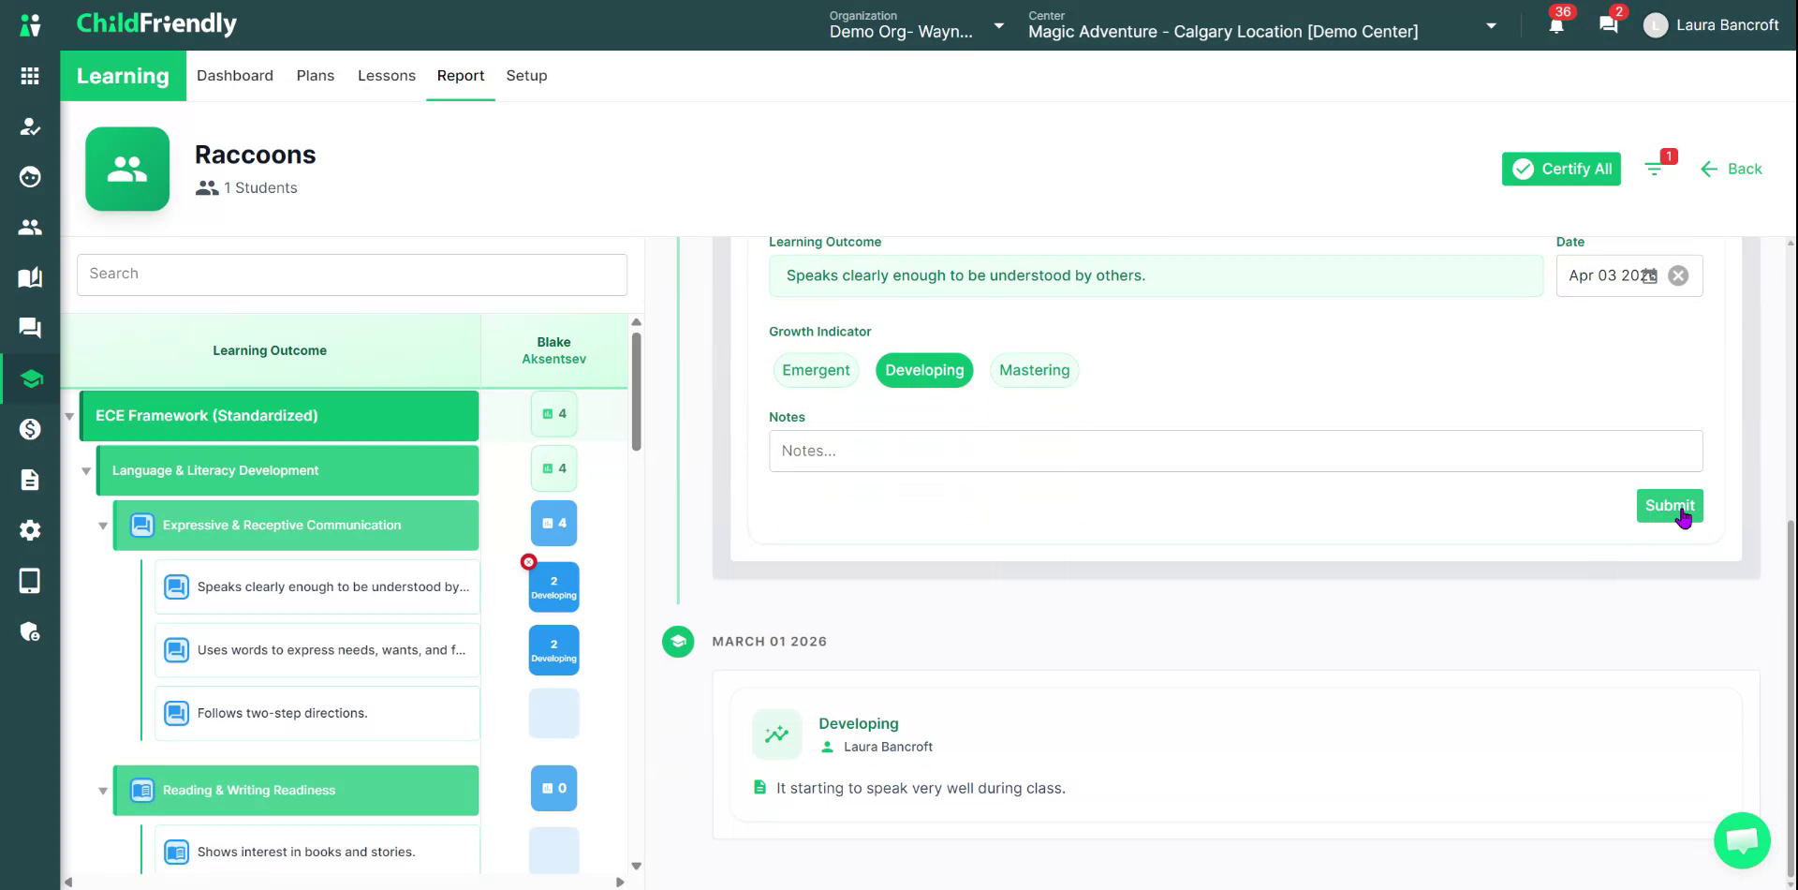Image resolution: width=1798 pixels, height=890 pixels.
Task: Collapse the ECE Framework (Standardized) tree
Action: pos(69,416)
